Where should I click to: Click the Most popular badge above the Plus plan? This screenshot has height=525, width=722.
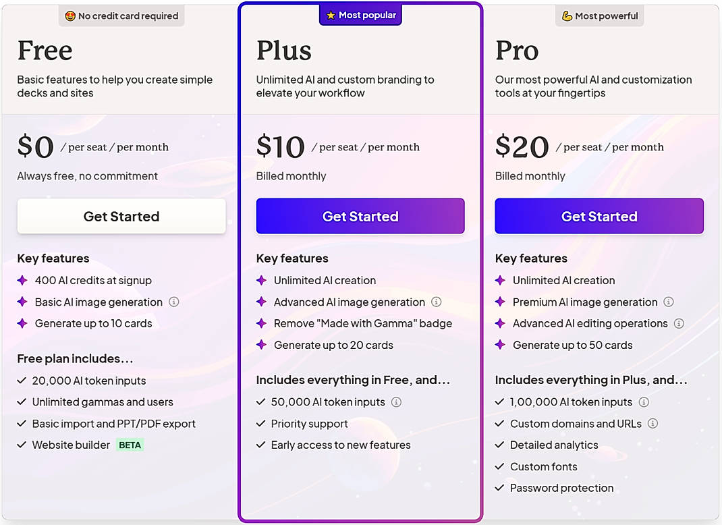coord(360,14)
